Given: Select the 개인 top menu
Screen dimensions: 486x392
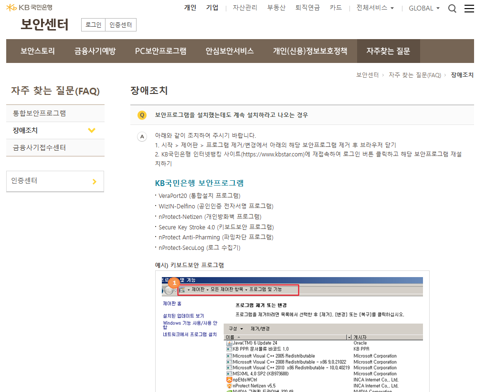Looking at the screenshot, I should (190, 8).
